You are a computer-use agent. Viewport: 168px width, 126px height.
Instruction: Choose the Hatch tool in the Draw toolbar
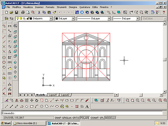coord(77,106)
